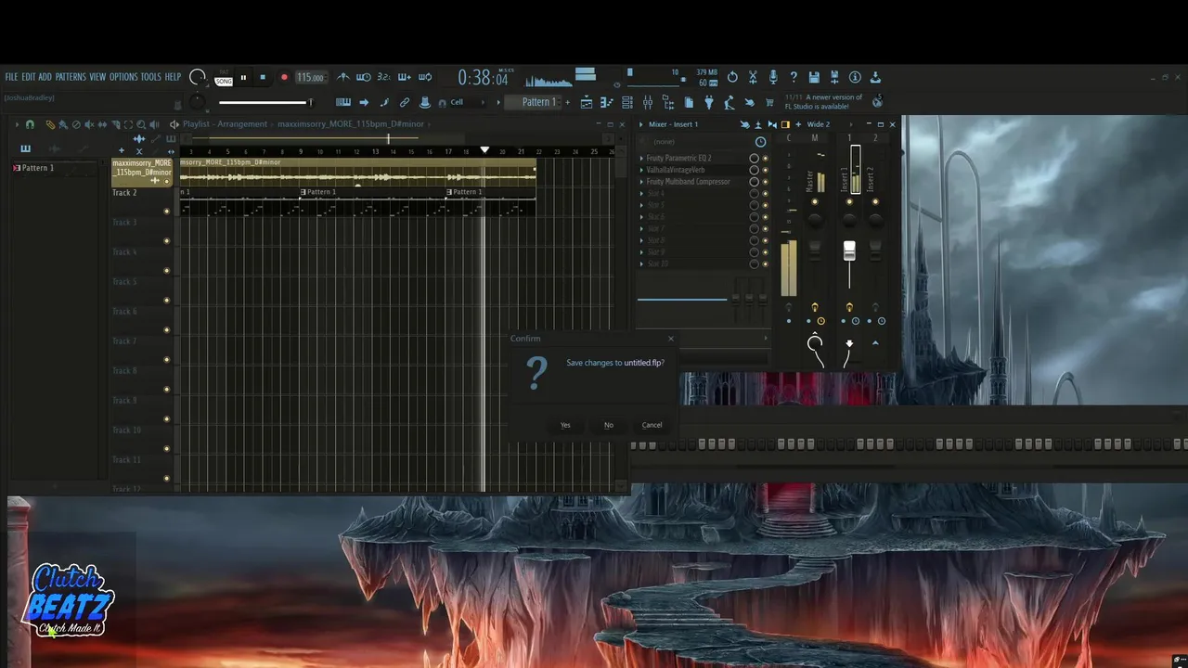Disable the Fruity Parametric EQ 2 effect dot

pyautogui.click(x=765, y=159)
